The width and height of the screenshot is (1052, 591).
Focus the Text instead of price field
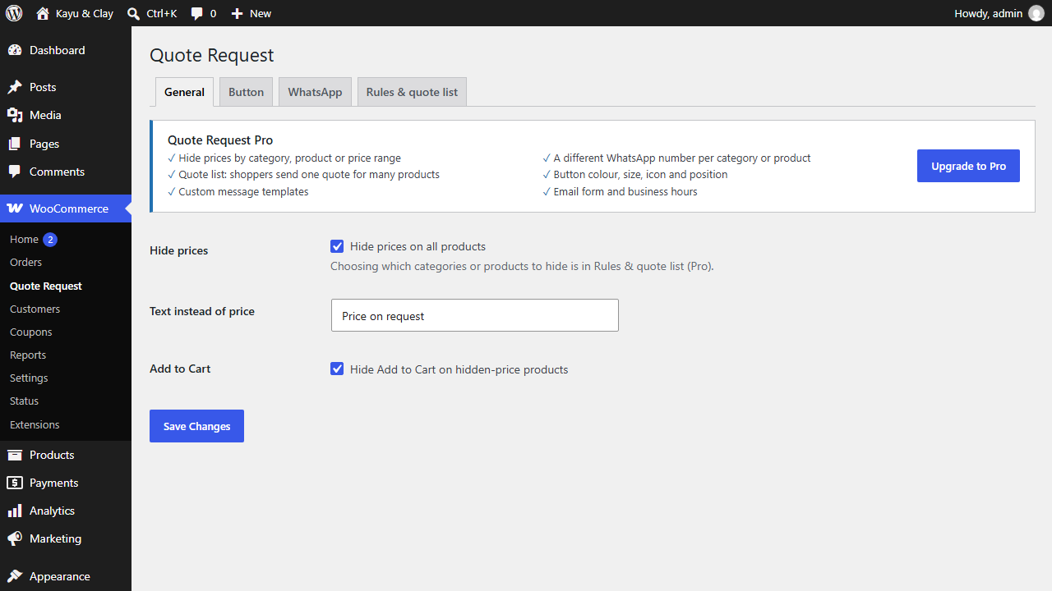coord(475,315)
